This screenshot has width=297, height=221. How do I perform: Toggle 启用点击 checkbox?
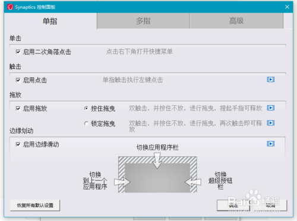point(18,80)
